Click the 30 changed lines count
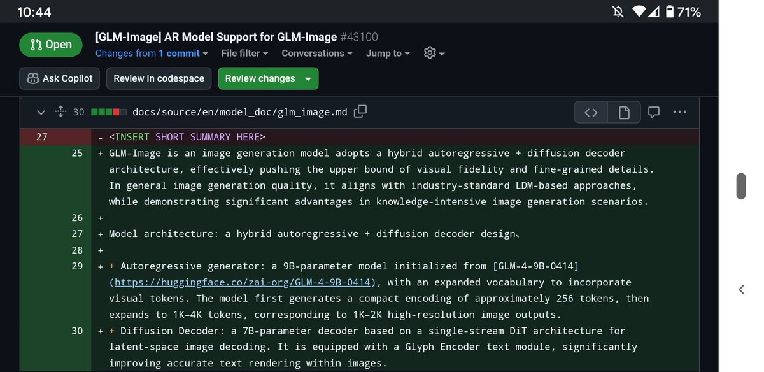This screenshot has height=372, width=764. coord(78,112)
